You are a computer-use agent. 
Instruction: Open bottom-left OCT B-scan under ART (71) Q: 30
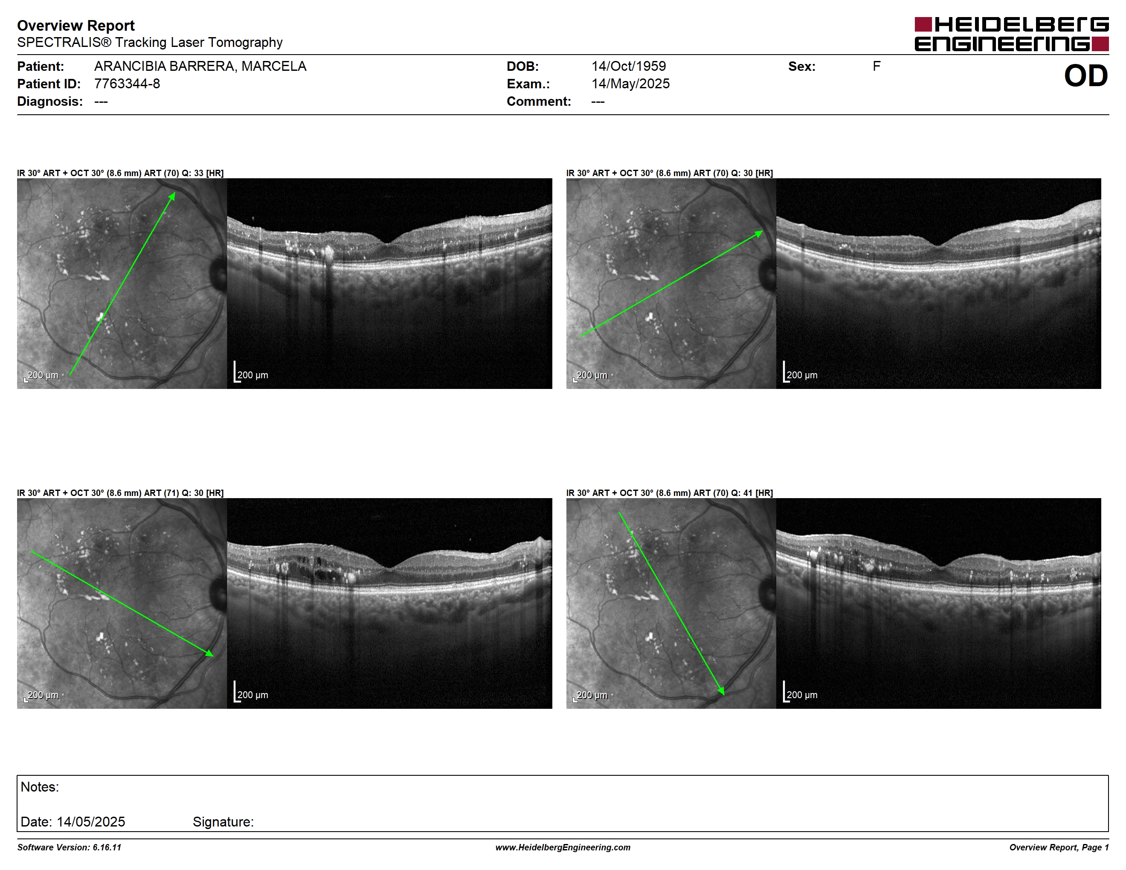389,603
